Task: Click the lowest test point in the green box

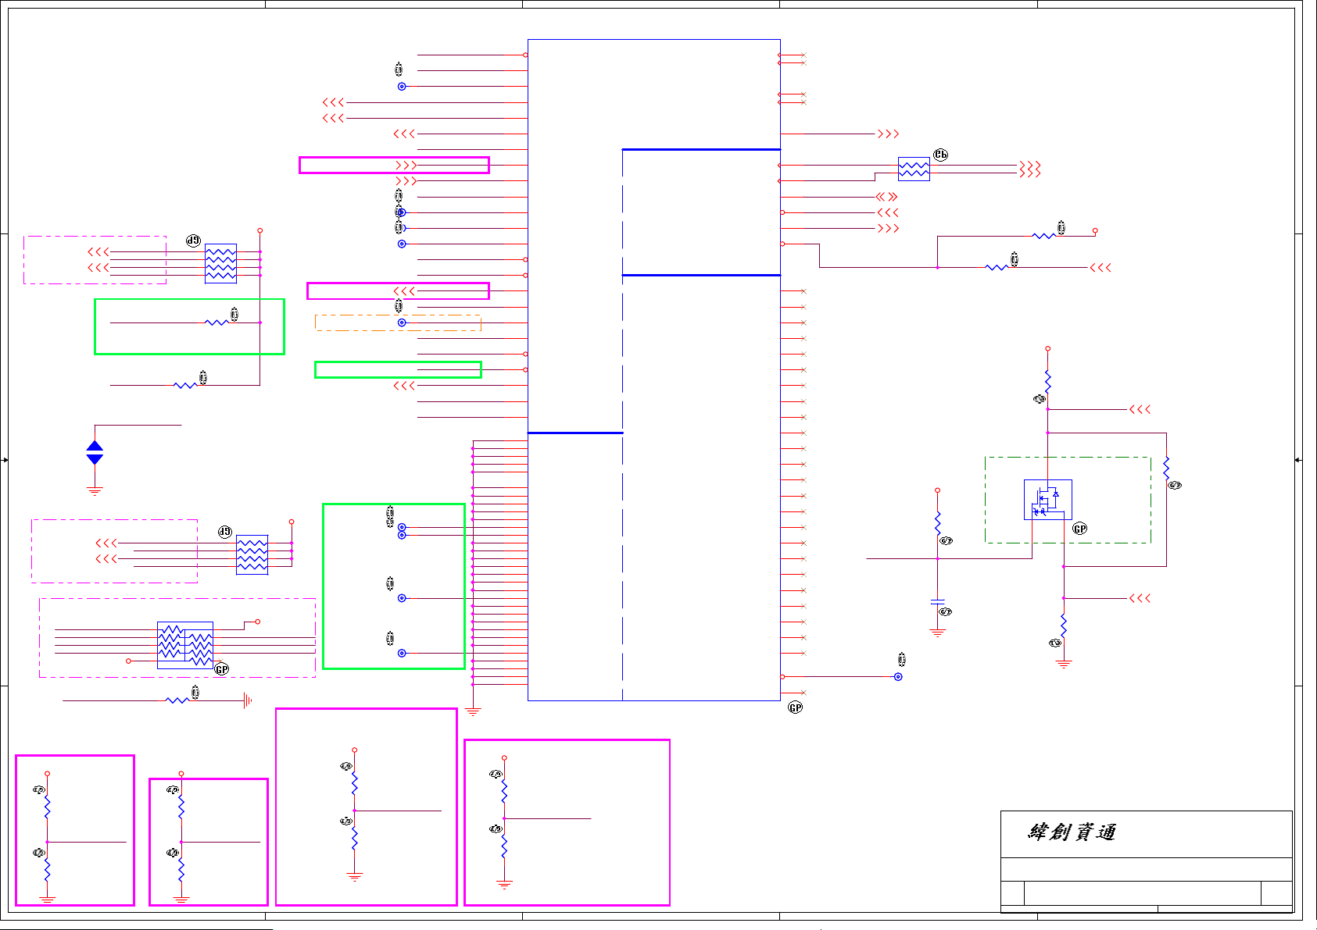Action: [x=402, y=653]
